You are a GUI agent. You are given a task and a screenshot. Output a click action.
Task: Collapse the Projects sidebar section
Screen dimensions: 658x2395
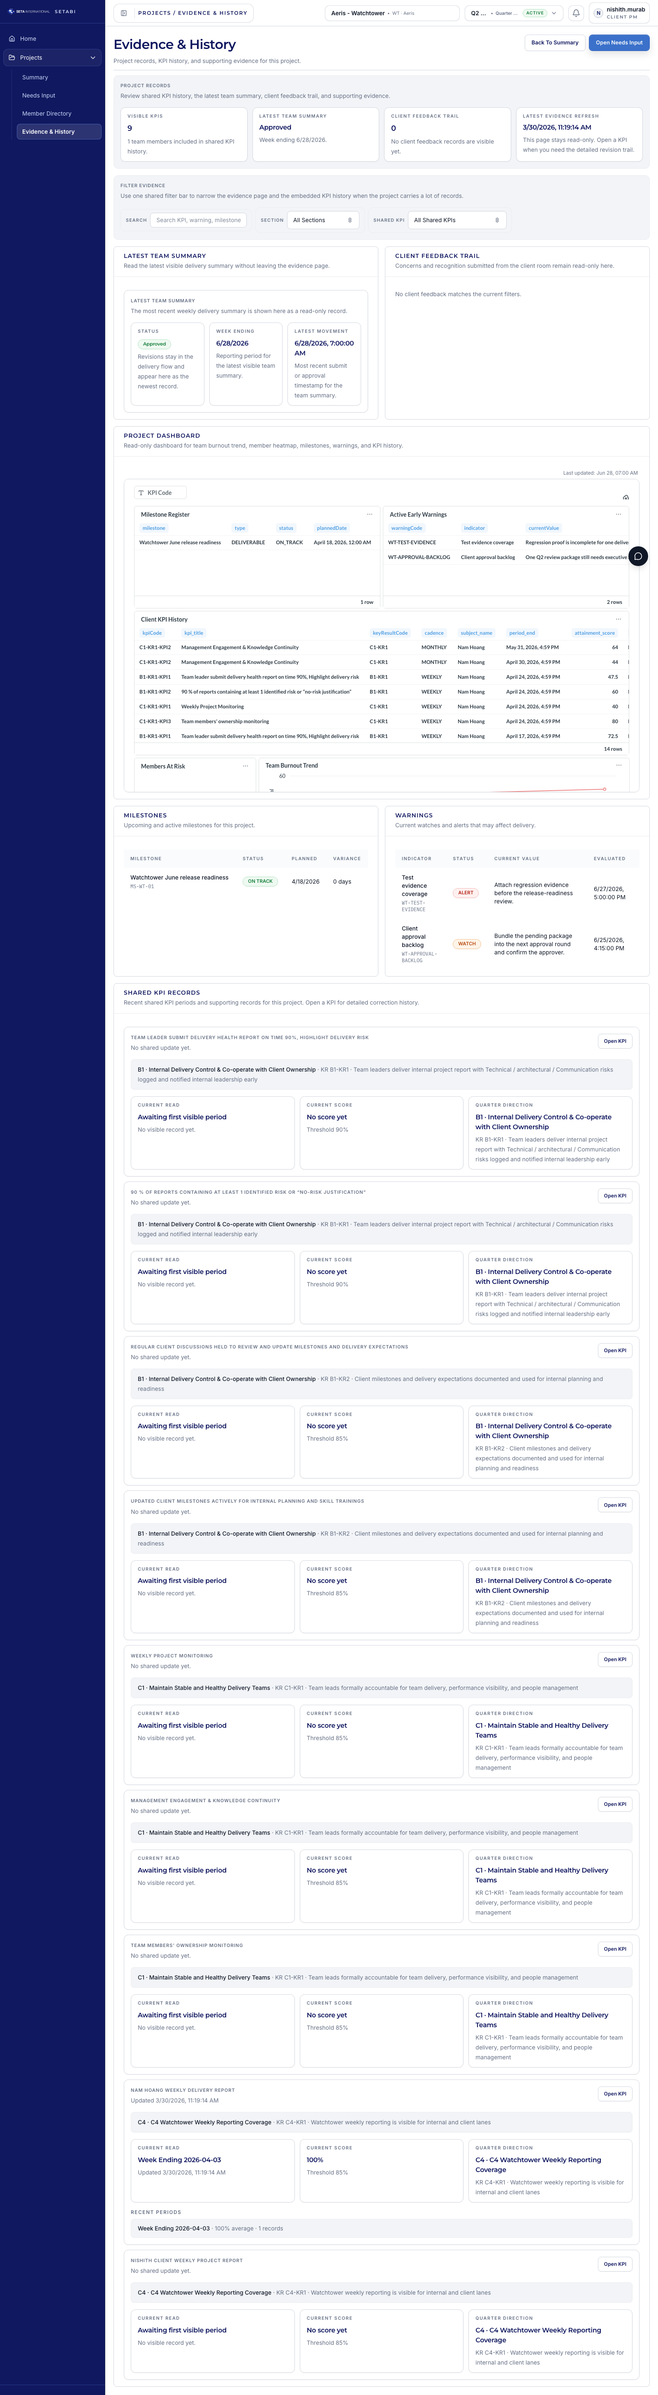(x=93, y=58)
